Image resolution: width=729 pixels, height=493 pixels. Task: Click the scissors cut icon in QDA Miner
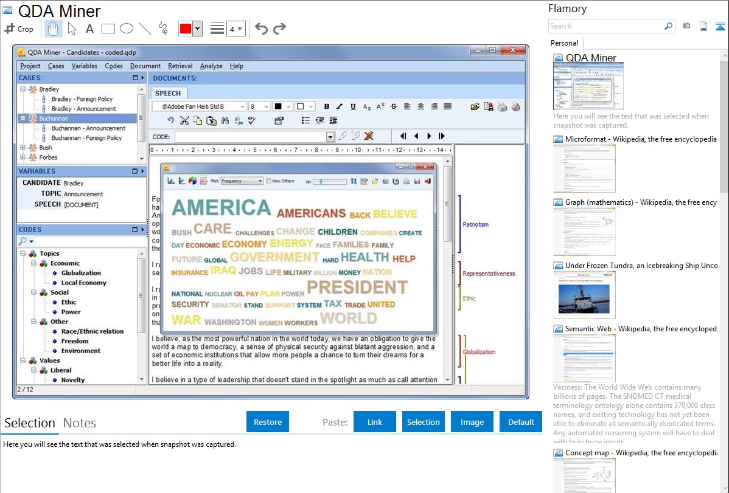(x=184, y=121)
